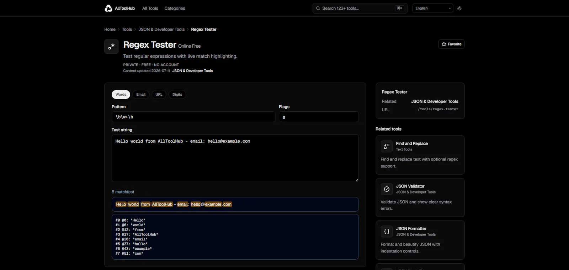Click match row #0 "Hello"
This screenshot has height=270, width=569.
[x=130, y=220]
